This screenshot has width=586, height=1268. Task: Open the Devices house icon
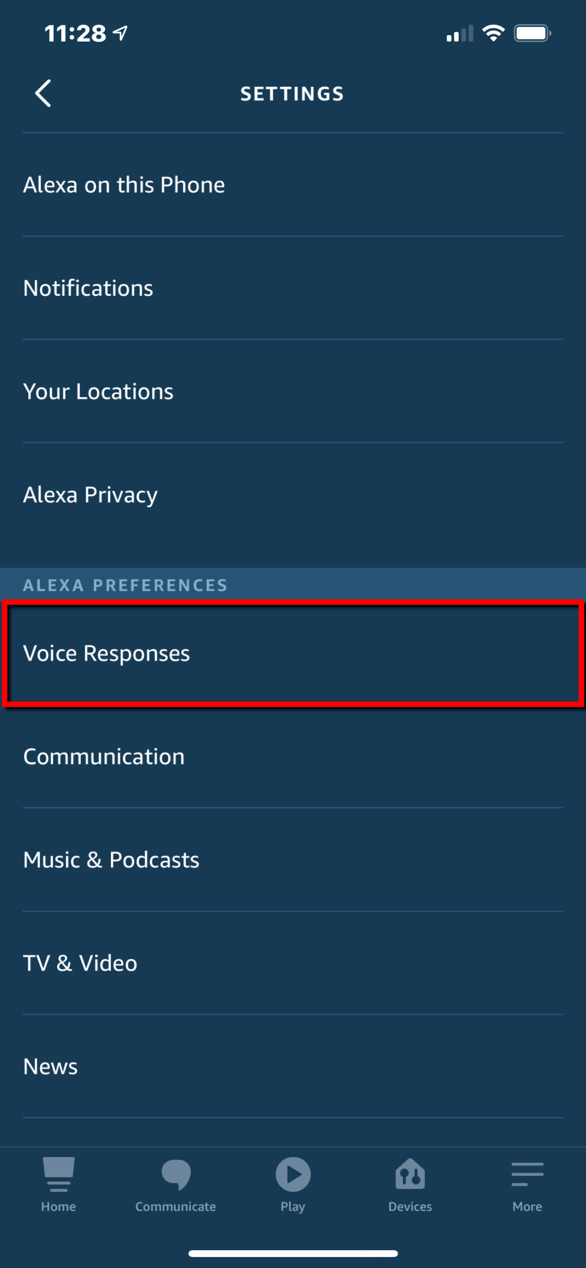[x=410, y=1174]
